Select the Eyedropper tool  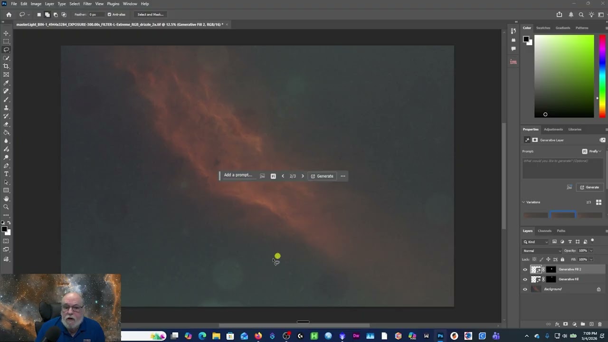coord(6,83)
